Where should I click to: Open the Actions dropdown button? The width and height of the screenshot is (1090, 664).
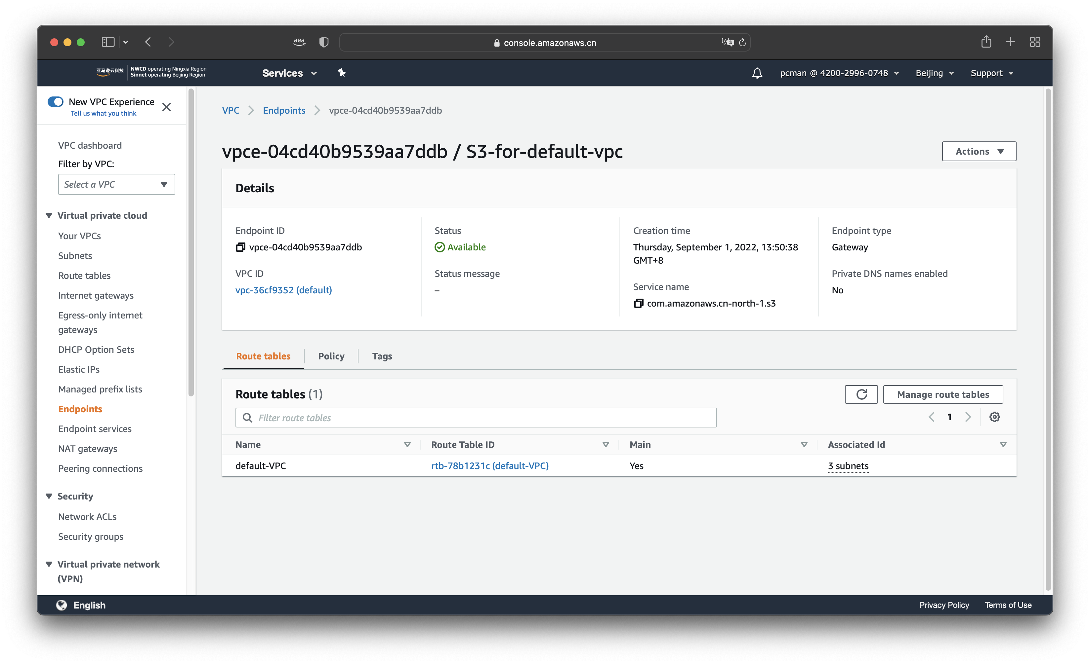click(x=979, y=152)
